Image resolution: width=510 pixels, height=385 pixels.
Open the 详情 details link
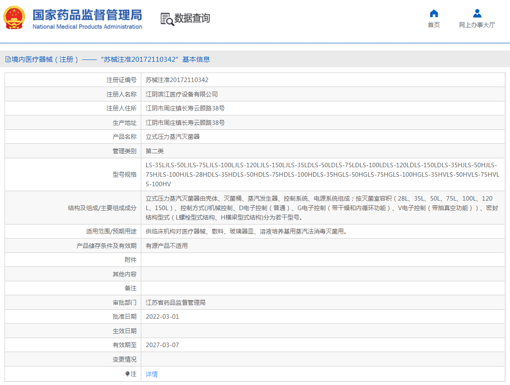point(151,374)
